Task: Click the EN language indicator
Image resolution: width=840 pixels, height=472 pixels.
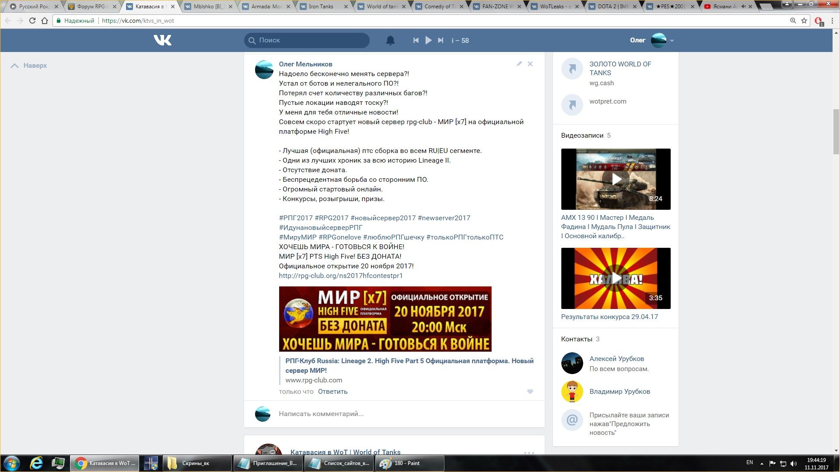Action: (x=749, y=462)
